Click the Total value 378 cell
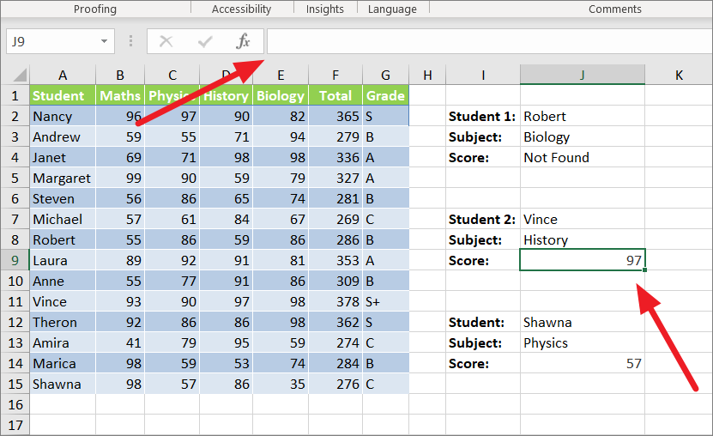Image resolution: width=713 pixels, height=436 pixels. (x=335, y=302)
